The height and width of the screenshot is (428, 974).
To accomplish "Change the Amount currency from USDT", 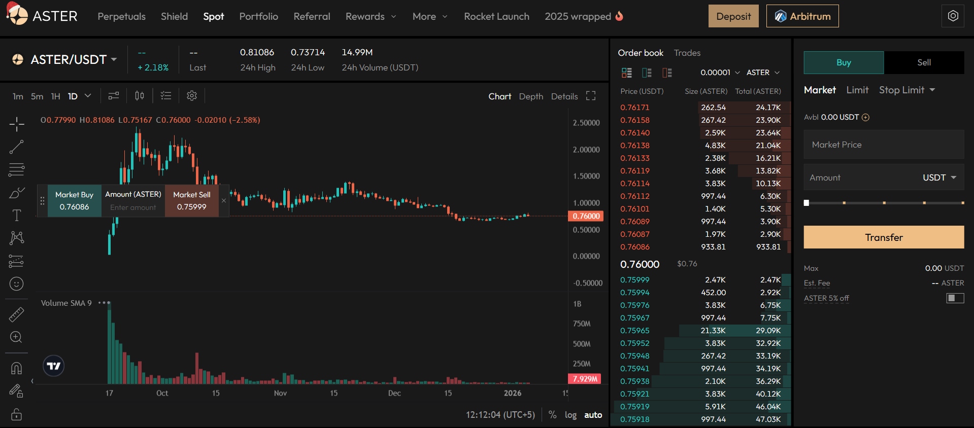I will [939, 177].
